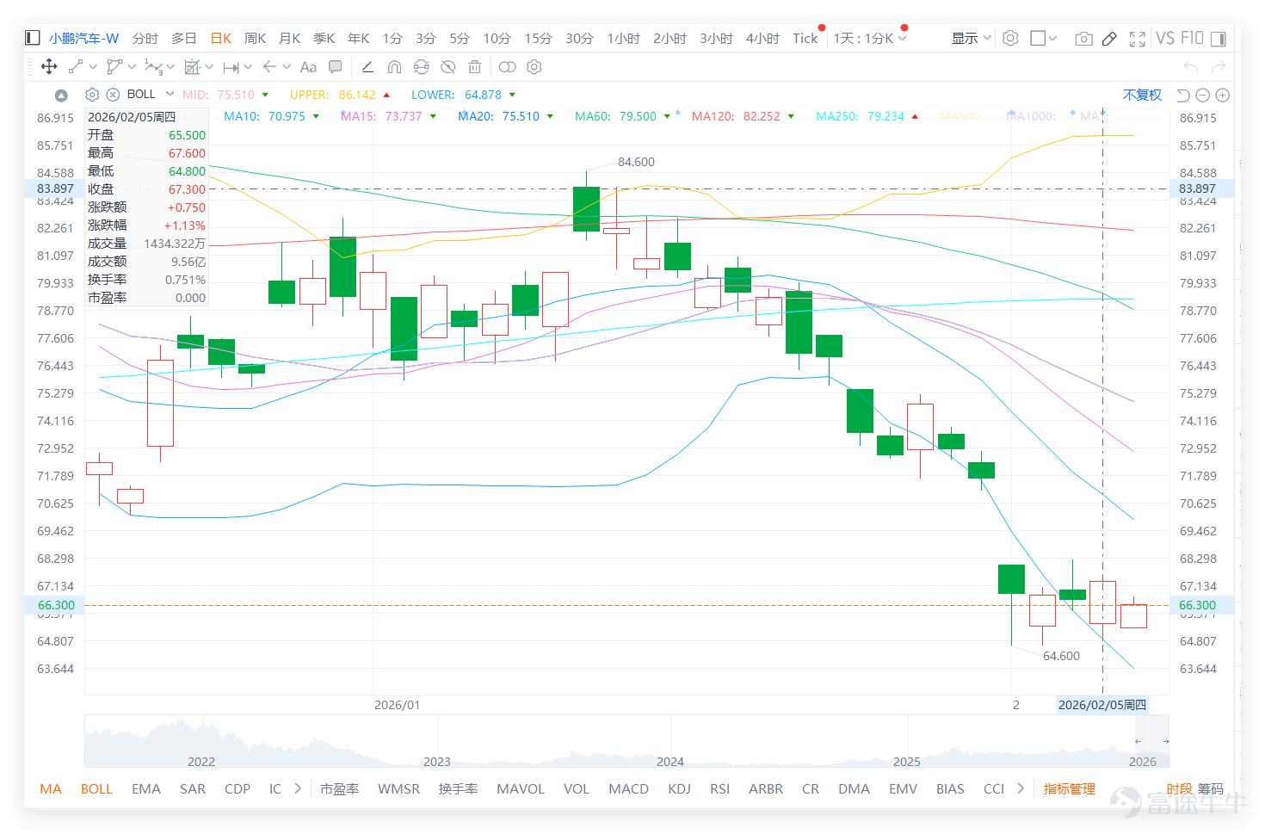Viewport: 1265px width, 834px height.
Task: Select the Fibonacci grid tool
Action: point(192,66)
